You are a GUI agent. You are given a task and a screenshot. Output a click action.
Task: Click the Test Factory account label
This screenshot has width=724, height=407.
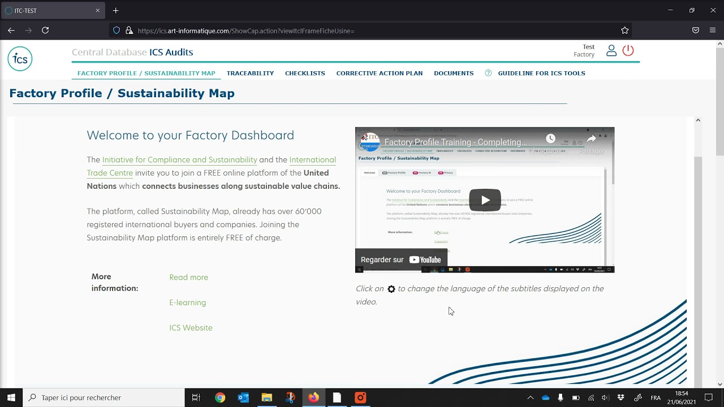(x=584, y=51)
